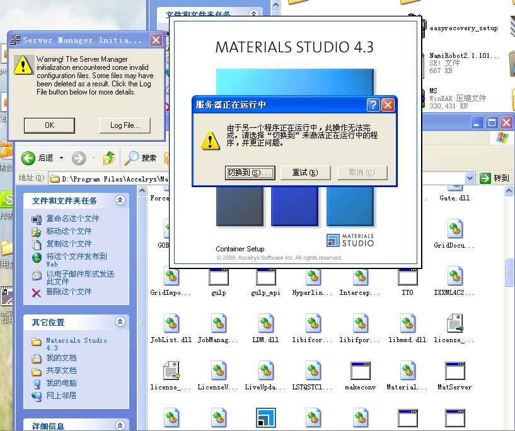Screen dimensions: 515x431
Task: Click scroll up arrow of tasks pane
Action: [142, 190]
